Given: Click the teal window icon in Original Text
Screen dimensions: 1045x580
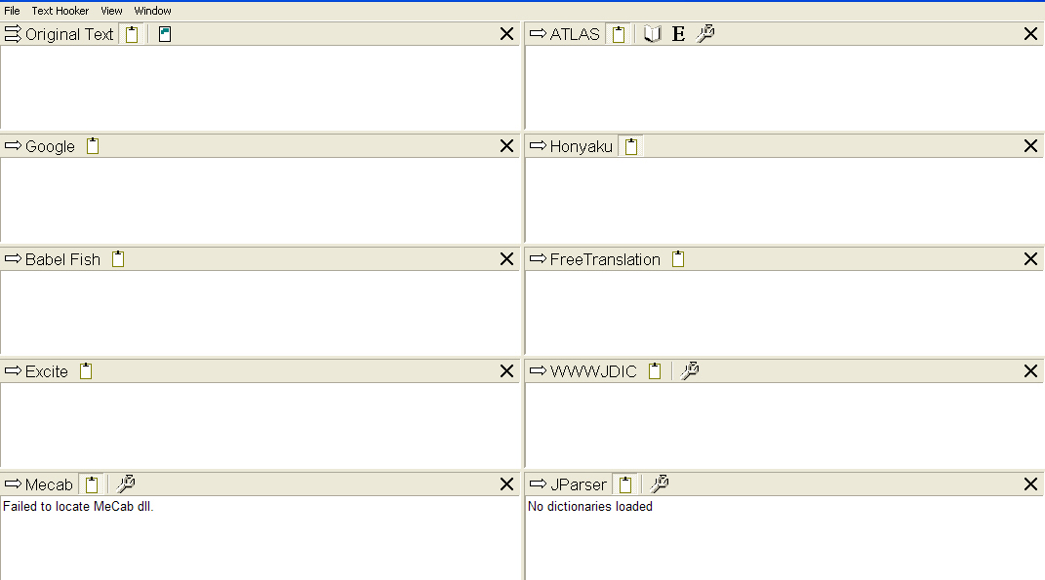Looking at the screenshot, I should [x=165, y=34].
